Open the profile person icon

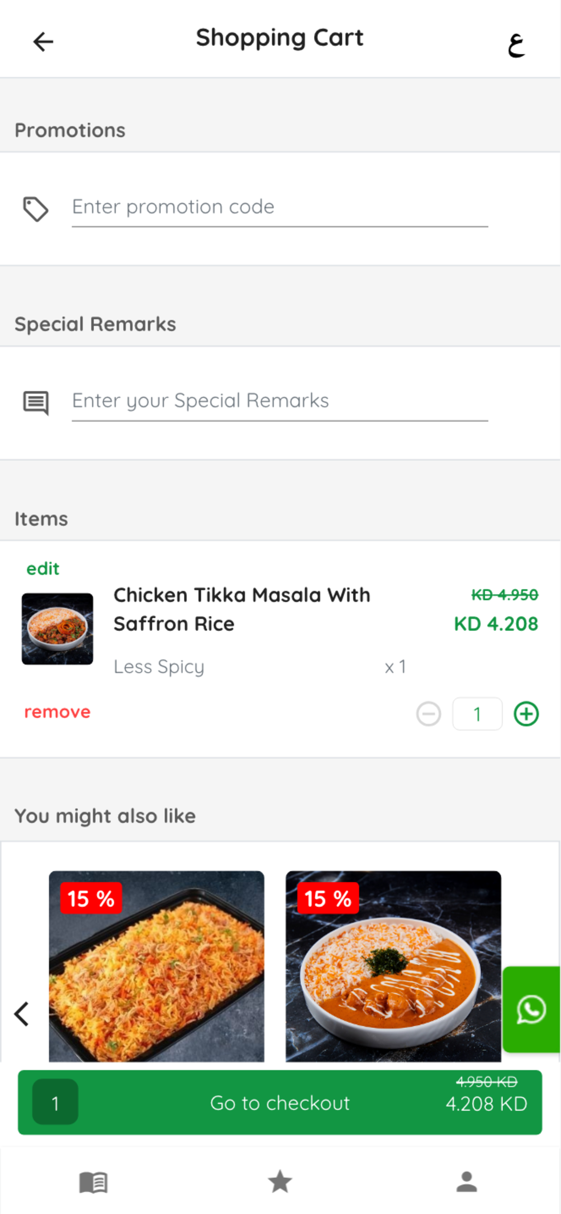coord(467,1181)
